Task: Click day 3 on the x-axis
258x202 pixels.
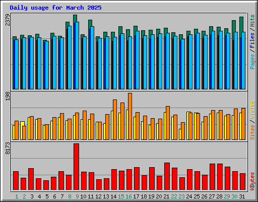Action: click(x=32, y=196)
